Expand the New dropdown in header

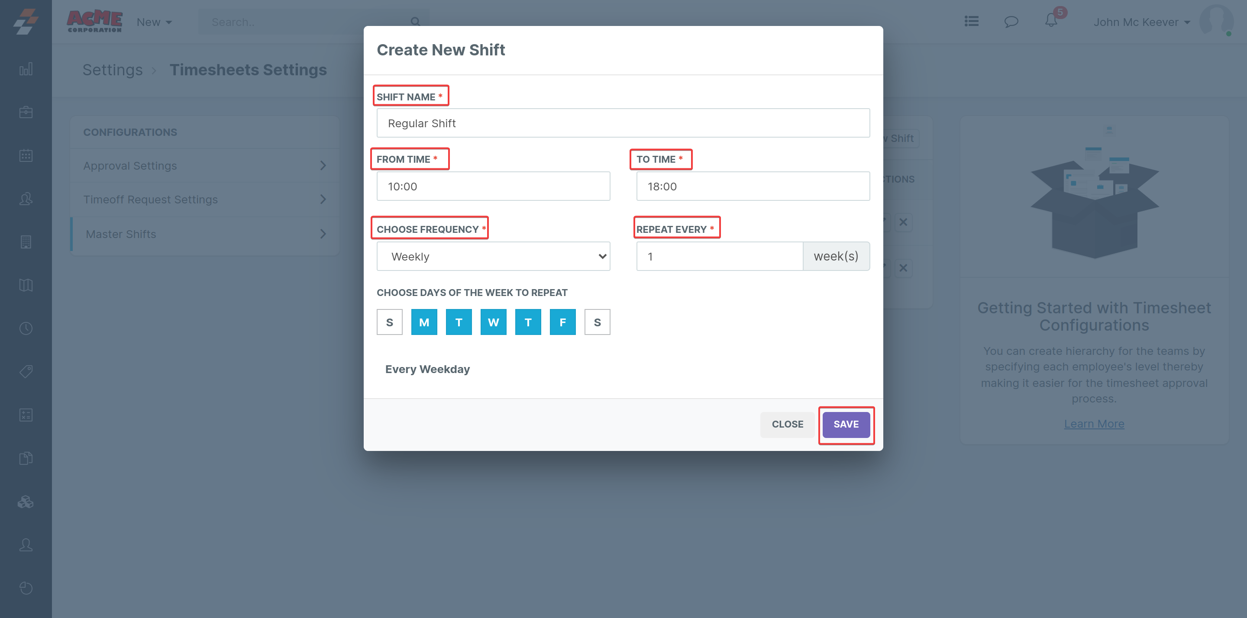point(154,22)
